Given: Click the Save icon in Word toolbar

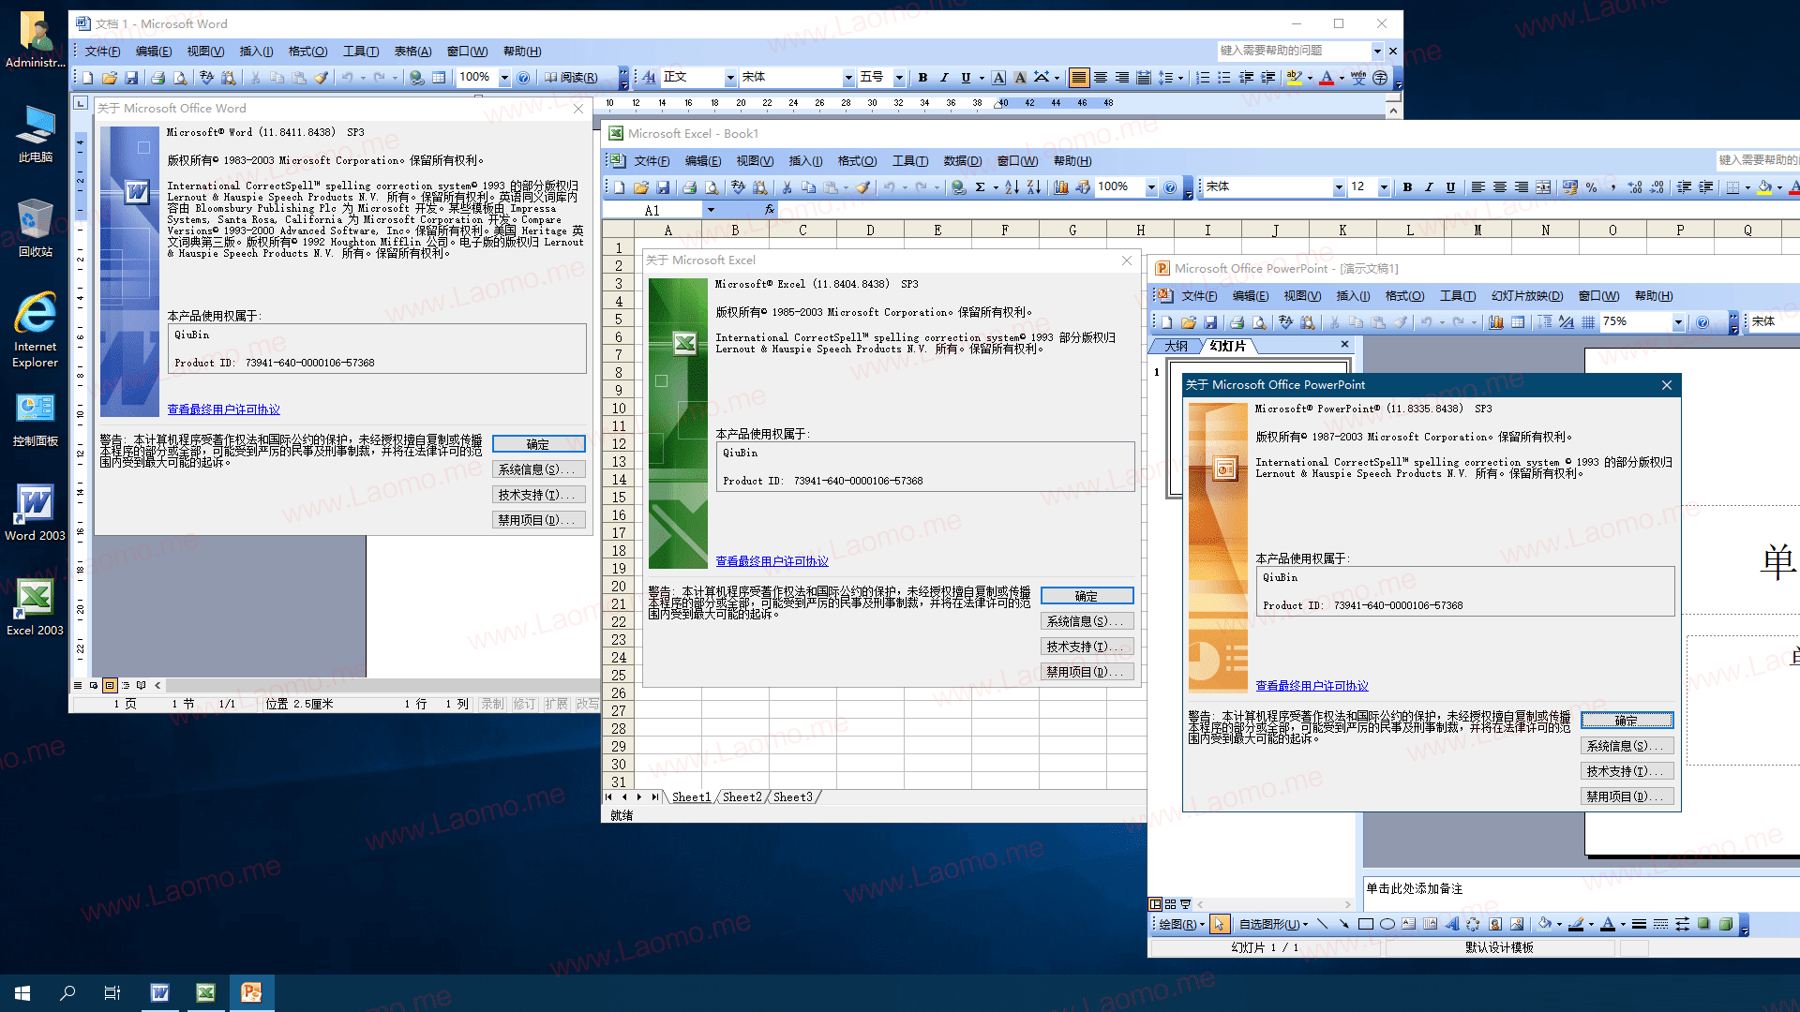Looking at the screenshot, I should coord(131,78).
